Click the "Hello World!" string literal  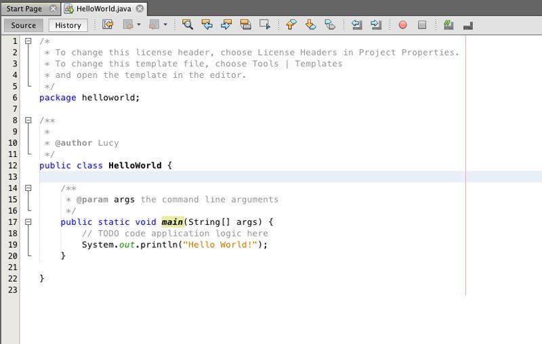pyautogui.click(x=220, y=245)
